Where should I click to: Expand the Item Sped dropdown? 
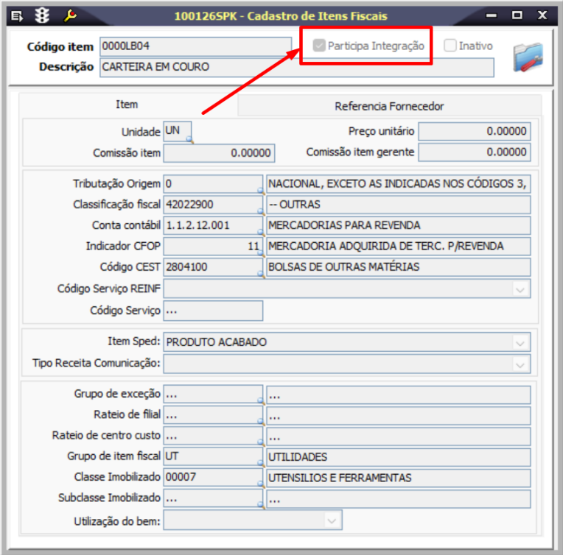tap(520, 342)
